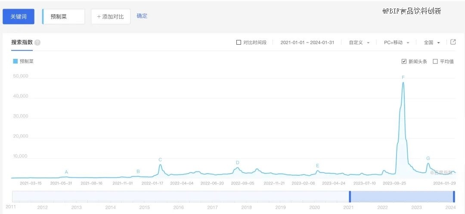Click the 2015 year label on the timeline

[144, 208]
